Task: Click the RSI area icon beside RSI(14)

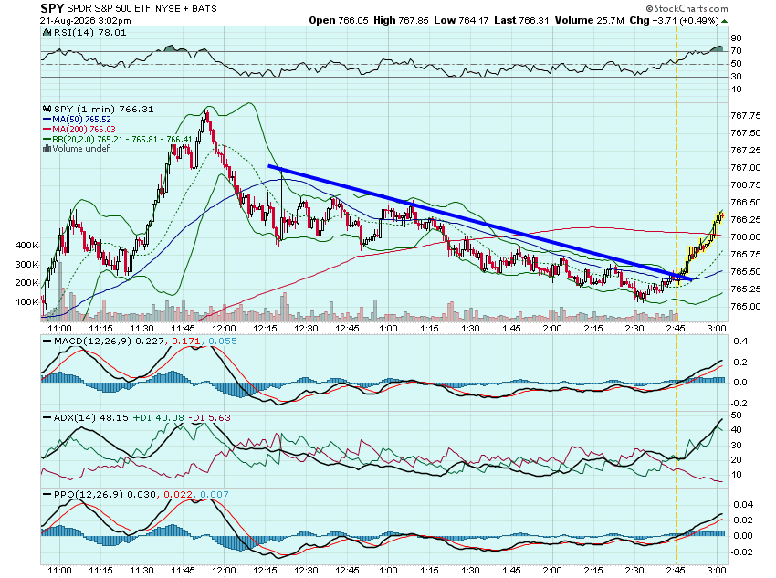Action: click(x=47, y=32)
